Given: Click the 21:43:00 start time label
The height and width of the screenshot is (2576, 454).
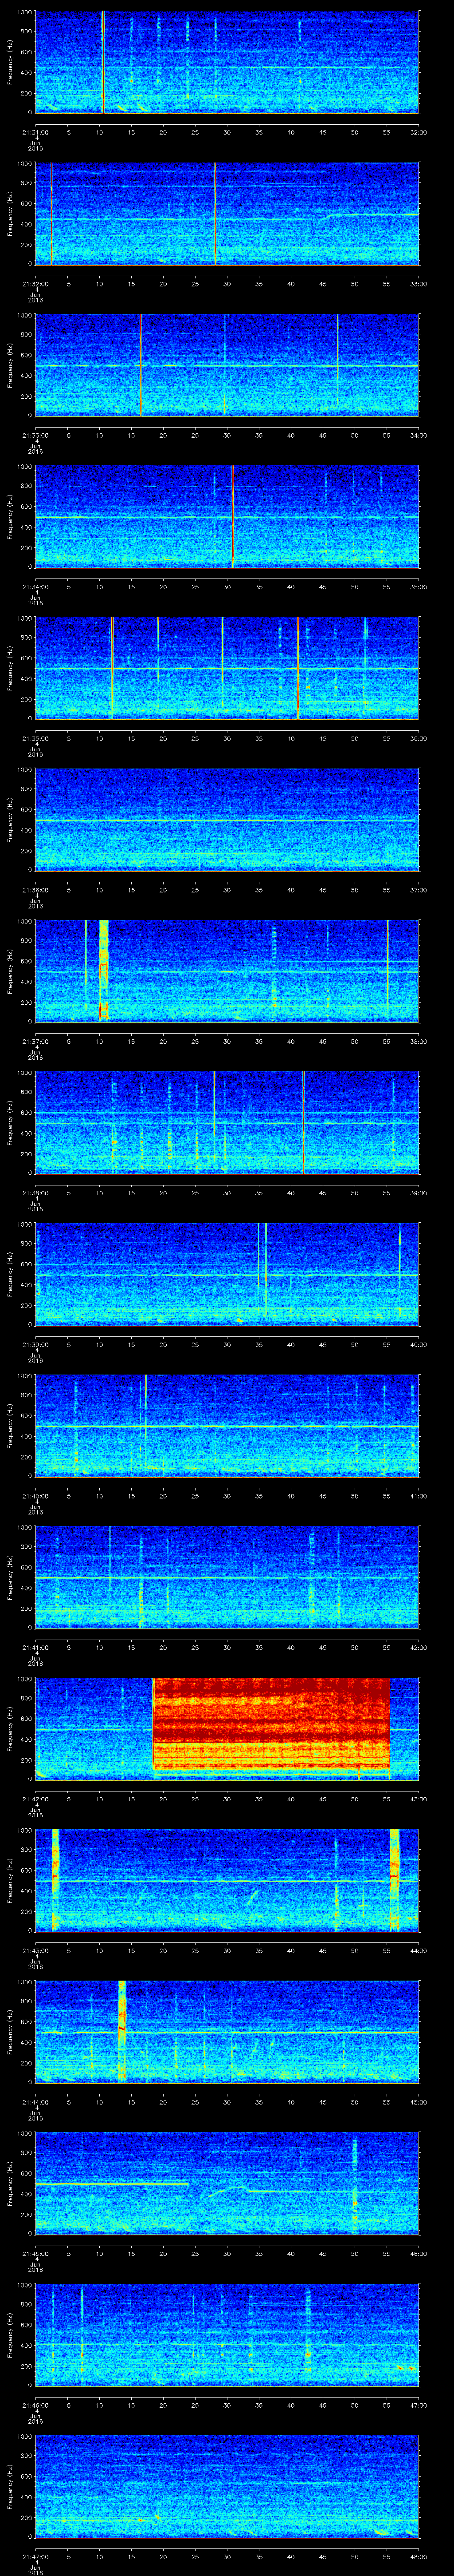Looking at the screenshot, I should tap(35, 1950).
